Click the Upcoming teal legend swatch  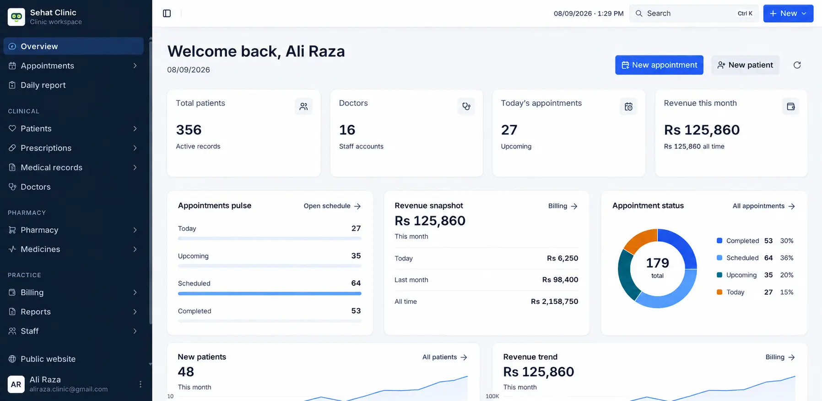(719, 275)
